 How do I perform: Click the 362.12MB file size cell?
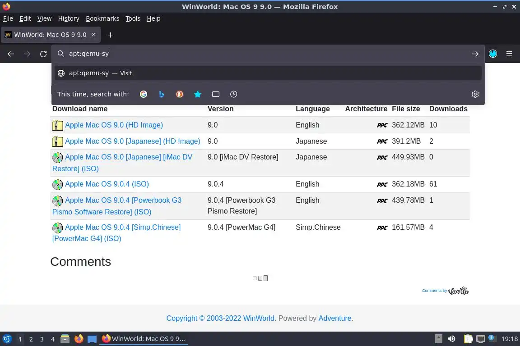point(408,125)
